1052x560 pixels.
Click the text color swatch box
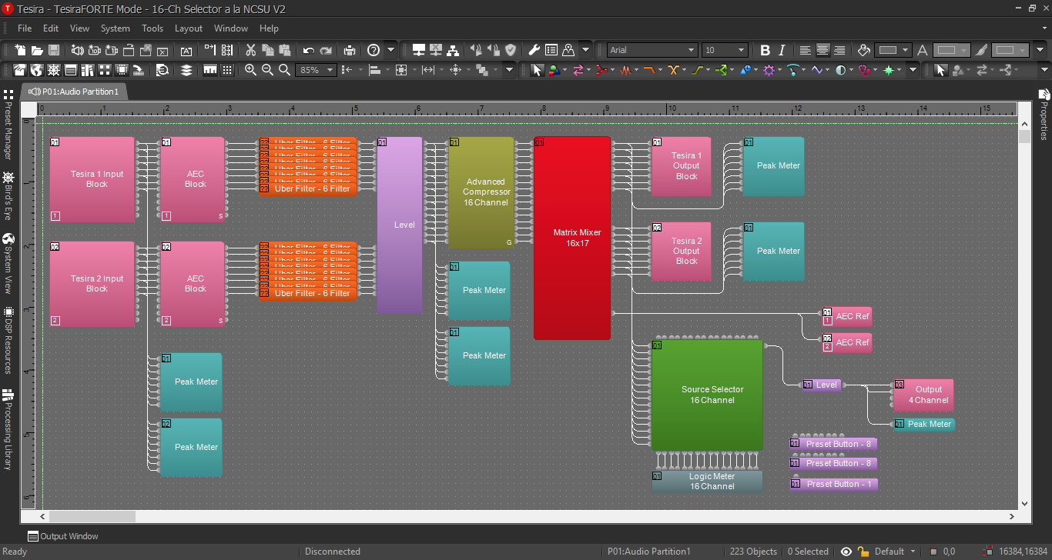(x=946, y=50)
